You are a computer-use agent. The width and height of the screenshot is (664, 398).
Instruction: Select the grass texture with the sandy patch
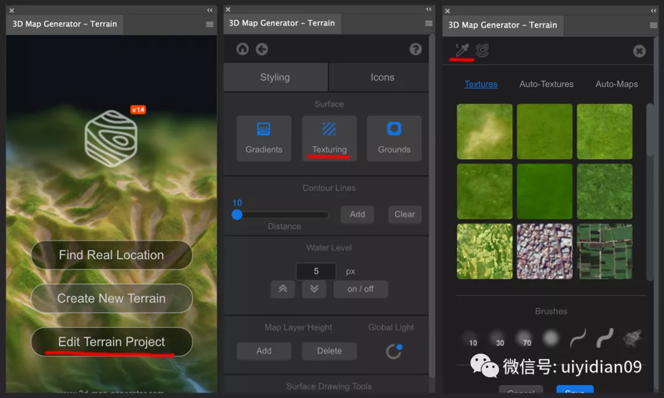point(484,131)
